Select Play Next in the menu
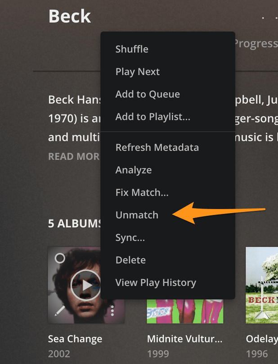Screen dimensions: 278x364 point(168,72)
